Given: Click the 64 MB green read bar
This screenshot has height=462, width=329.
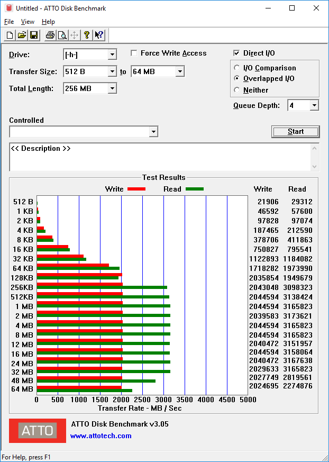Looking at the screenshot, I should point(85,391).
